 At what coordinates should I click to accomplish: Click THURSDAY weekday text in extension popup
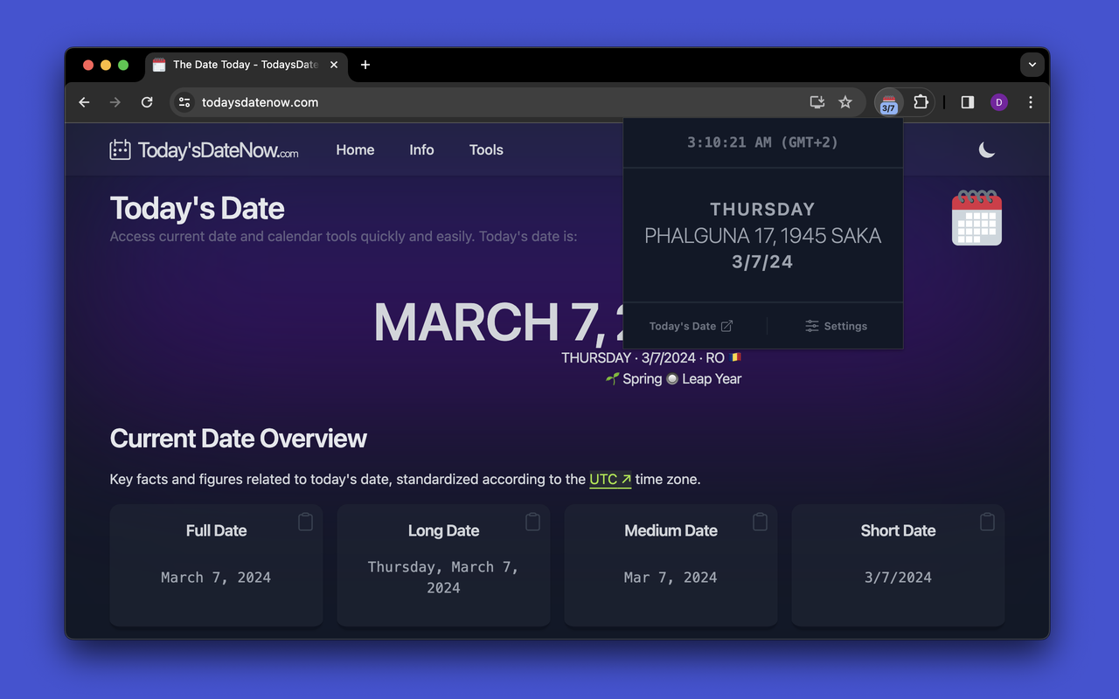pyautogui.click(x=762, y=210)
